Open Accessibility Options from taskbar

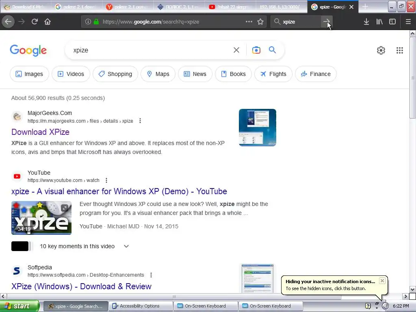click(x=141, y=306)
